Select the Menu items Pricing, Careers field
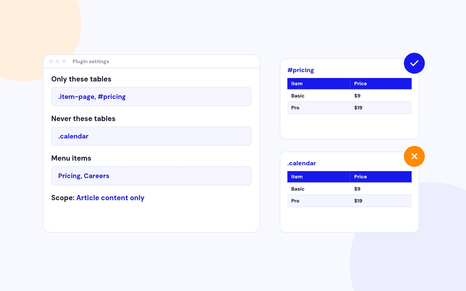Screen dimensions: 466x291 point(151,176)
